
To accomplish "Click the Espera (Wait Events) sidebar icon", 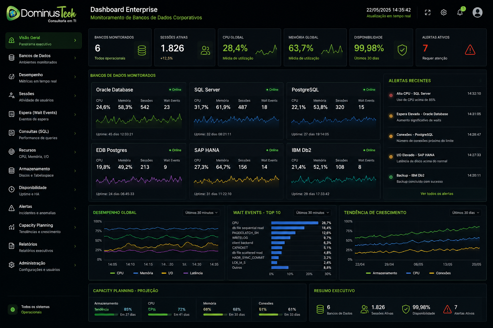I will point(12,114).
